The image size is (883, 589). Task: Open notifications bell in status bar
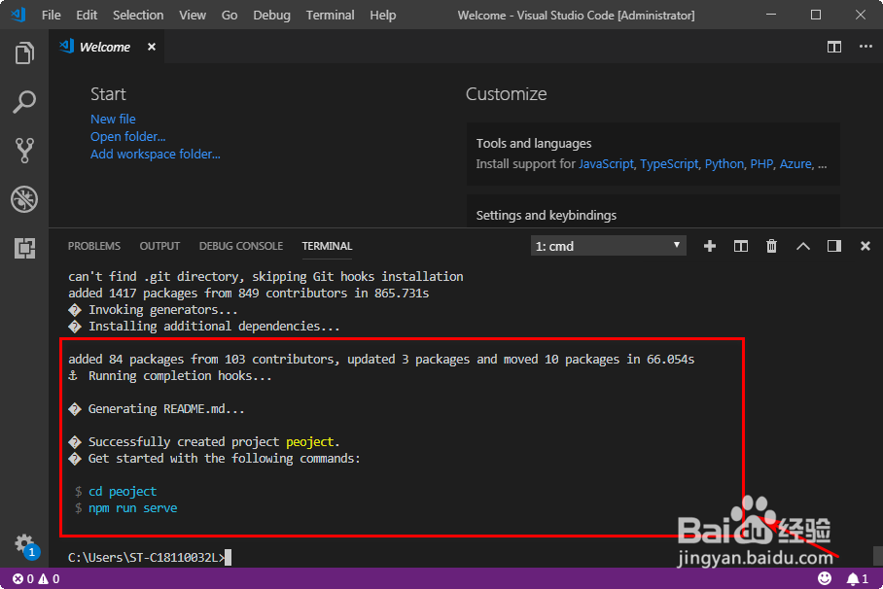tap(857, 578)
